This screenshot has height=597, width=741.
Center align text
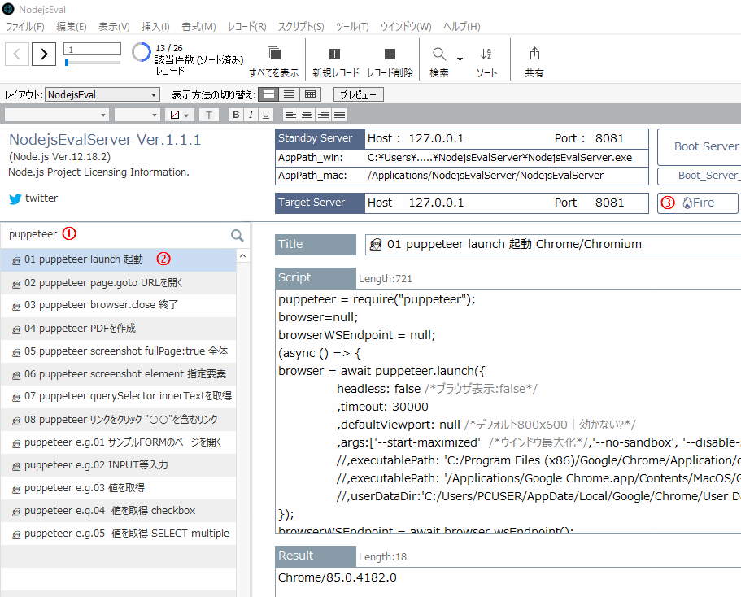click(x=307, y=115)
